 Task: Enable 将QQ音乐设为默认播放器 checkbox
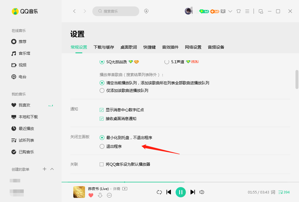point(102,164)
